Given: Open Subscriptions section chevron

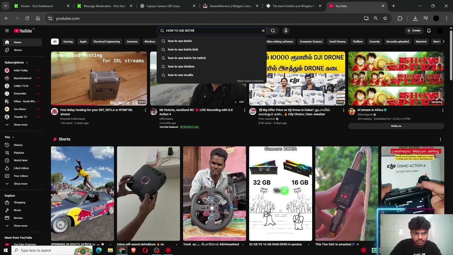Looking at the screenshot, I should [27, 63].
